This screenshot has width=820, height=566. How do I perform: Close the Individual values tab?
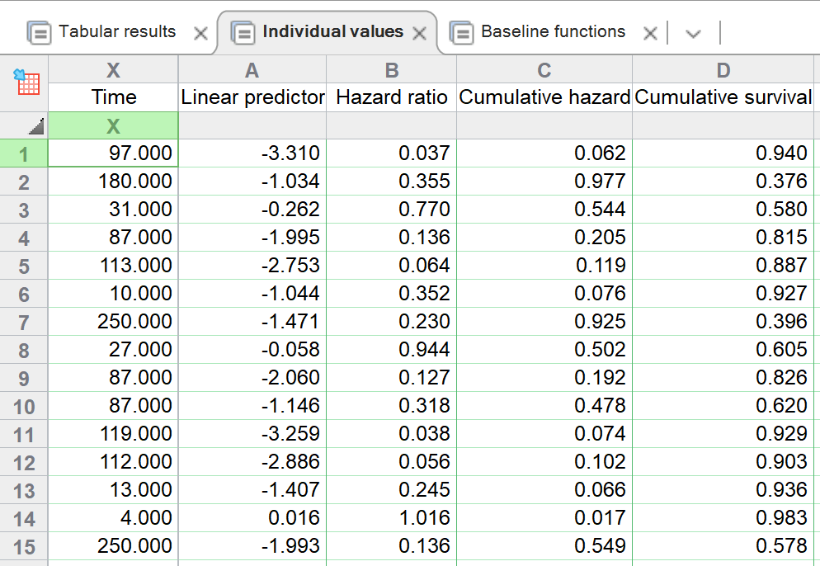click(419, 34)
